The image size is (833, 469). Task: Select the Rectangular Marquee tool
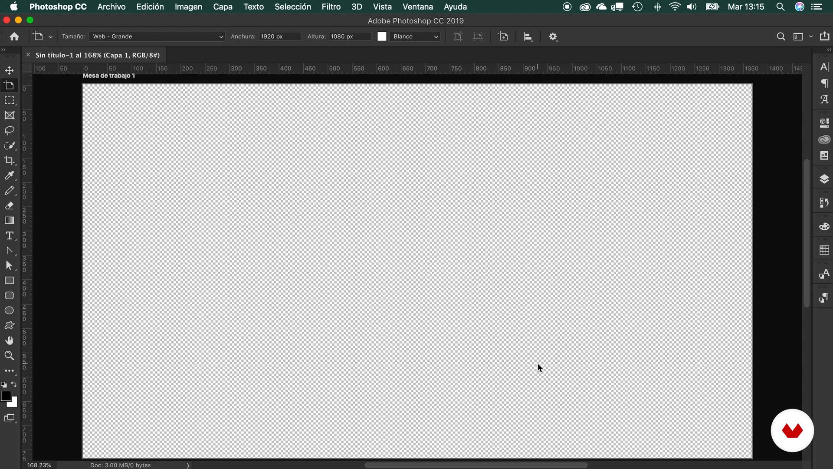(x=9, y=100)
